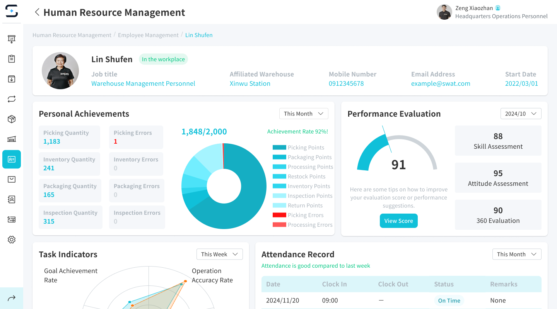Click the clipboard icon in sidebar

(12, 59)
